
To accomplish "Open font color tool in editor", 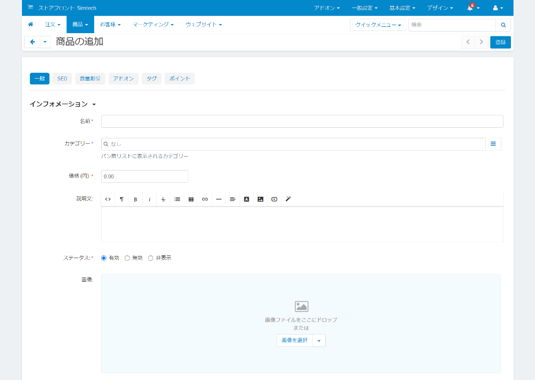I will [x=246, y=199].
